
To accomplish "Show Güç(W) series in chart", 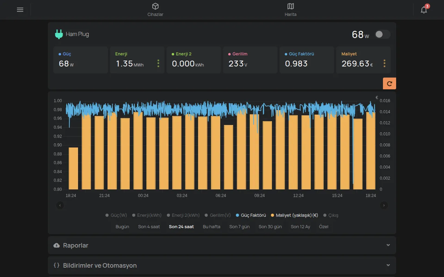I will [116, 215].
